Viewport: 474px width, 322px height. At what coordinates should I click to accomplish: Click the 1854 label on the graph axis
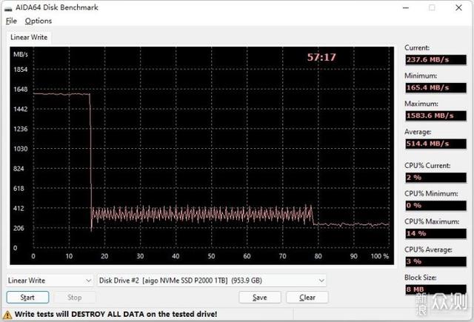(x=20, y=70)
